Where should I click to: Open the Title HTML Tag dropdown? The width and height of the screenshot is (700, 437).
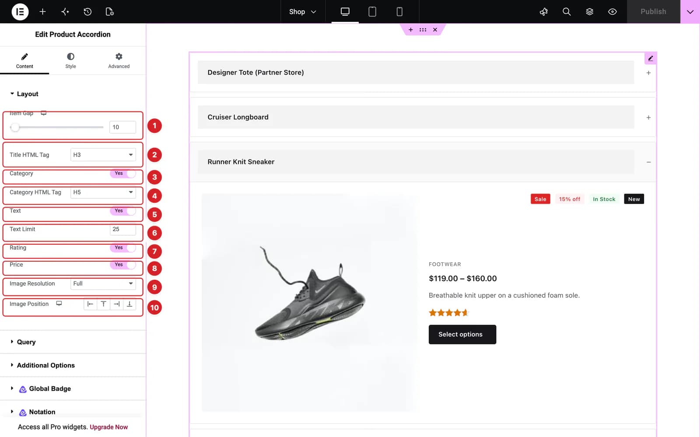(103, 155)
